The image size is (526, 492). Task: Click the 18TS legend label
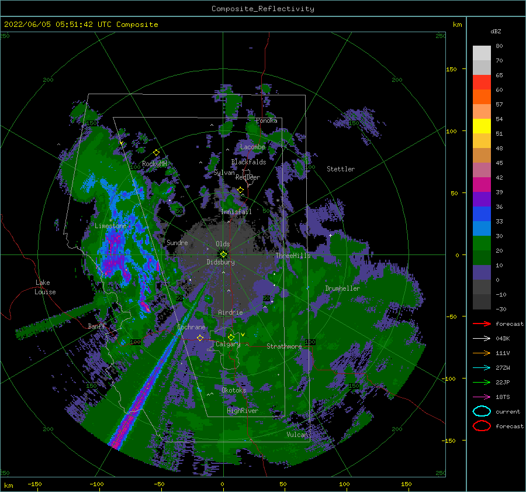[503, 397]
